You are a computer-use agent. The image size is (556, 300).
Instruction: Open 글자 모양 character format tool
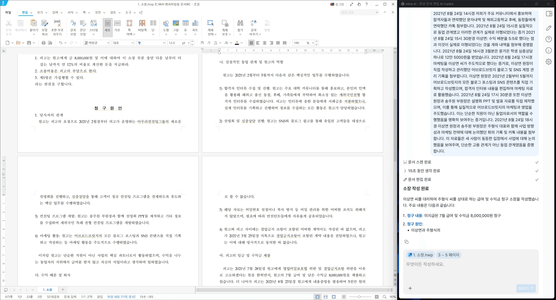pyautogui.click(x=73, y=24)
